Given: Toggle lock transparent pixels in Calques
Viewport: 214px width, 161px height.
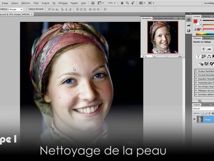Looking at the screenshot, I should [x=203, y=113].
